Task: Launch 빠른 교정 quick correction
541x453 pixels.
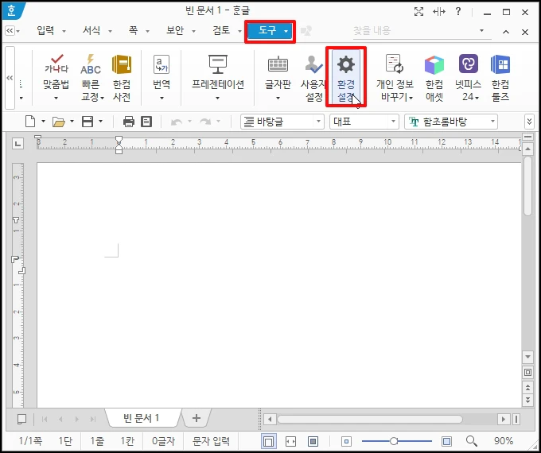Action: [x=91, y=77]
